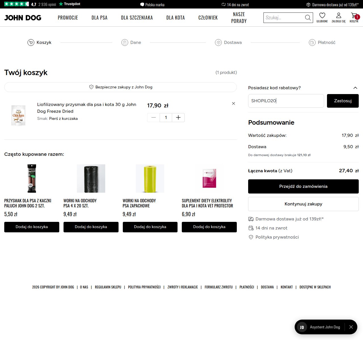363x340 pixels.
Task: Remove Freeze Dried product with X icon
Action: [233, 103]
